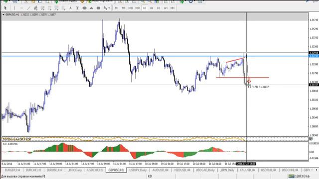Switch chart to W1 timeframe

coord(165,8)
